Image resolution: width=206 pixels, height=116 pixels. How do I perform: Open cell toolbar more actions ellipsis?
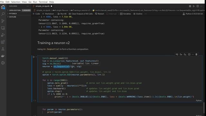[x=193, y=54]
